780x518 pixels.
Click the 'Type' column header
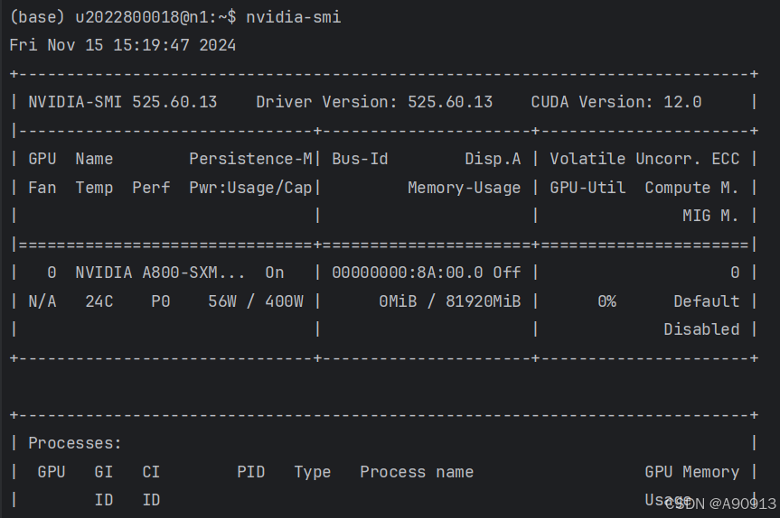(x=313, y=472)
